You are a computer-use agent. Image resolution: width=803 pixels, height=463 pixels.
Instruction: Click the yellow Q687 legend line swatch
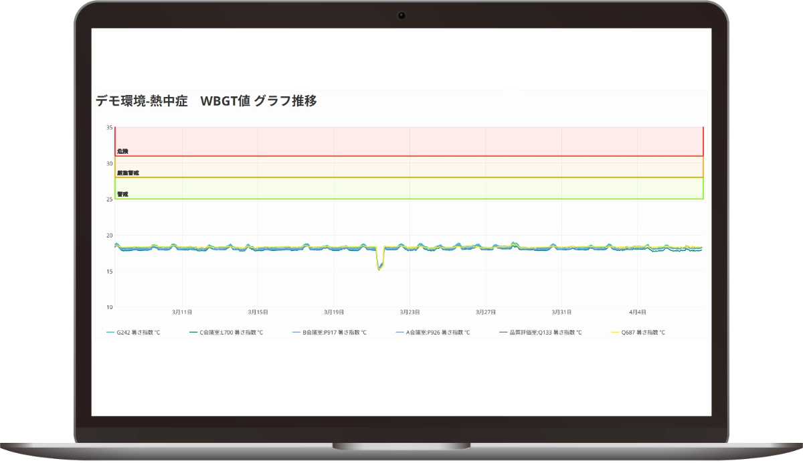click(x=616, y=333)
